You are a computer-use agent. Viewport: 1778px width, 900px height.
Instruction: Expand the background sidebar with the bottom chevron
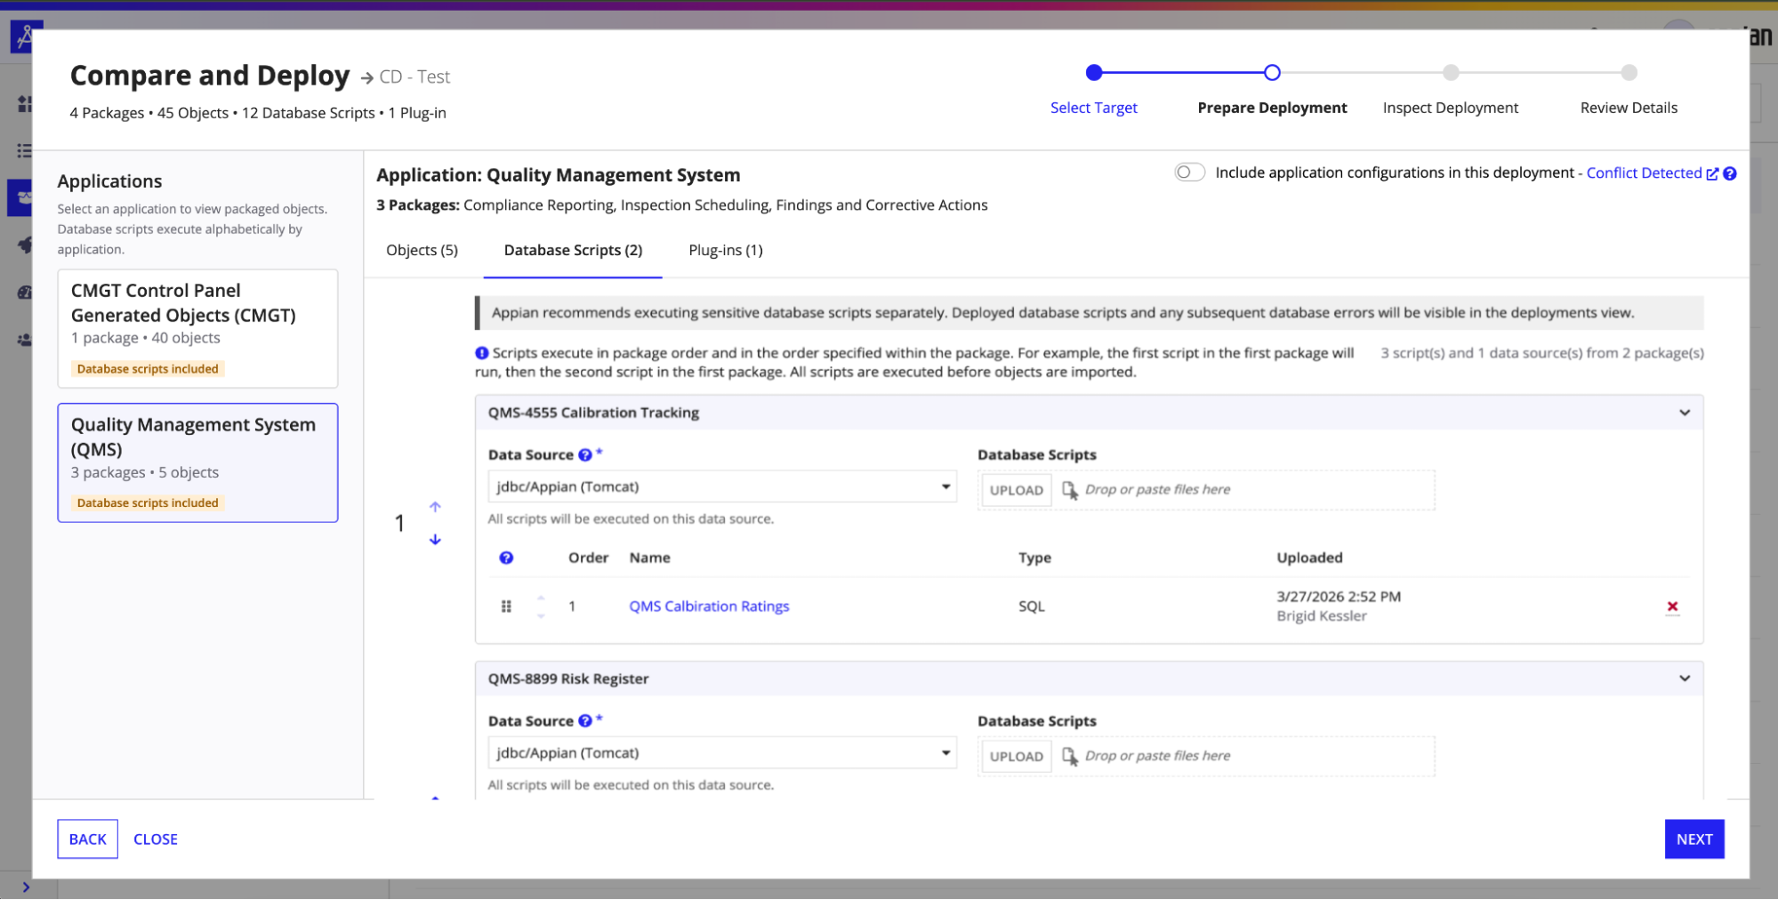click(26, 887)
